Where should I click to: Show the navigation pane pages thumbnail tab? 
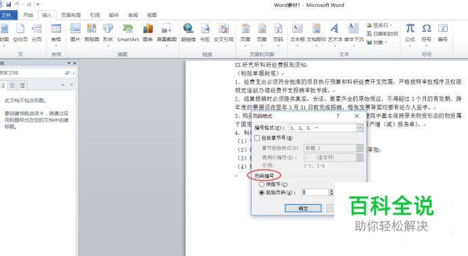coord(12,85)
